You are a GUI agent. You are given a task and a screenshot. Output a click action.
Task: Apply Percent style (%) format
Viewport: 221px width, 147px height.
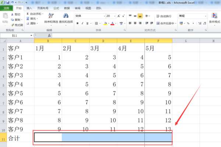[x=188, y=23]
